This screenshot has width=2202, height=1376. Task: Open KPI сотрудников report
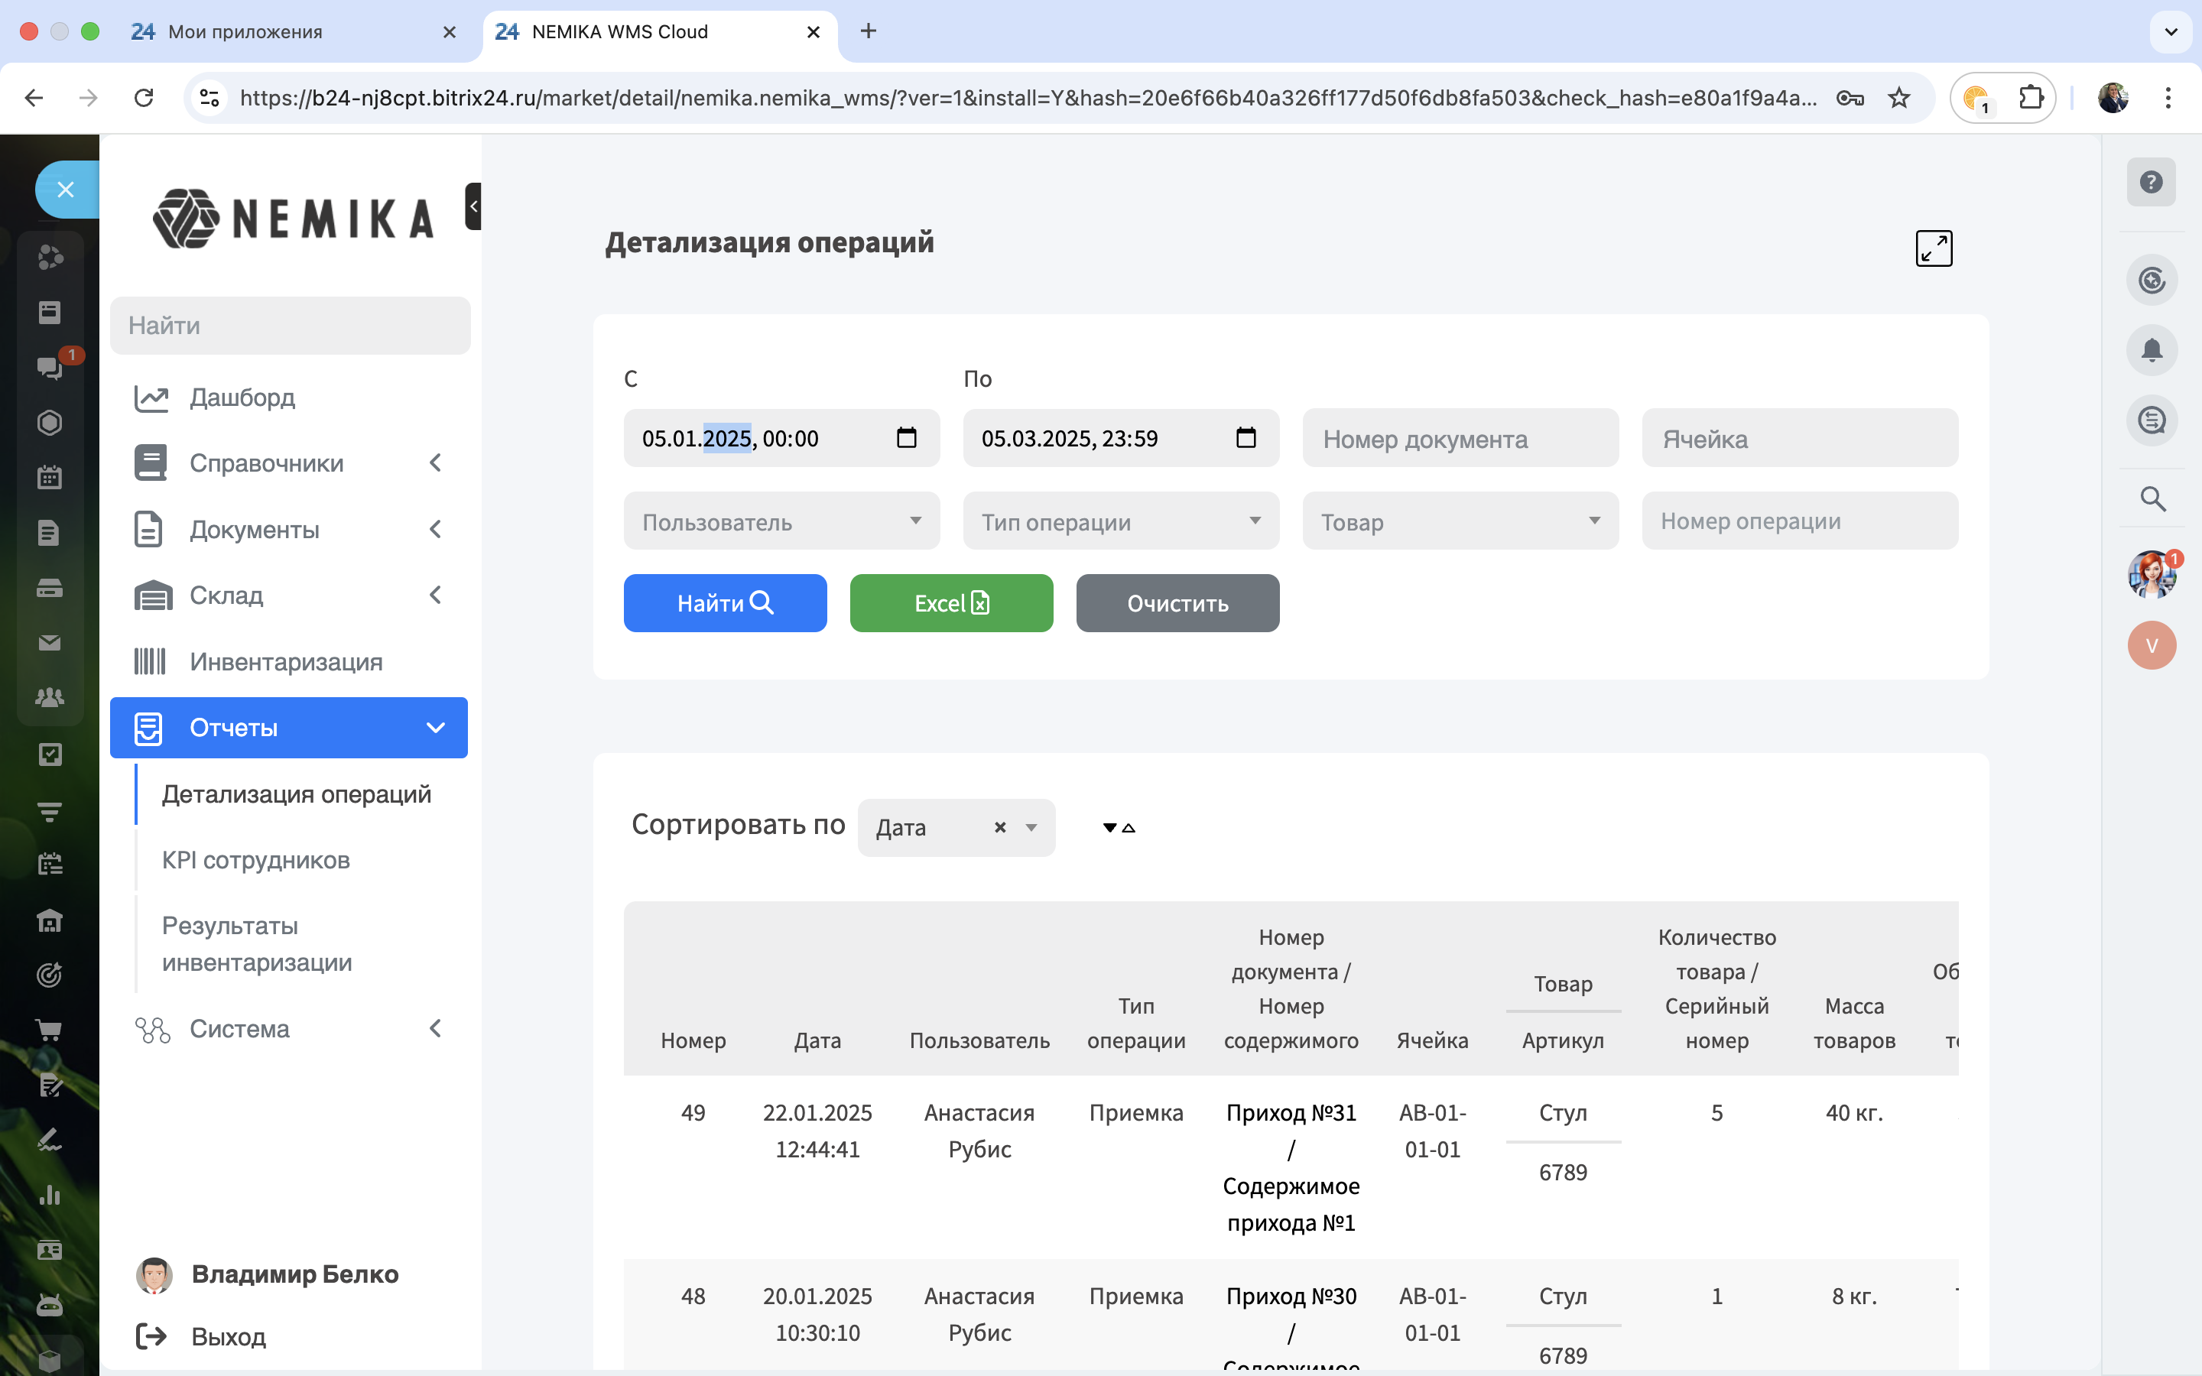pyautogui.click(x=255, y=860)
